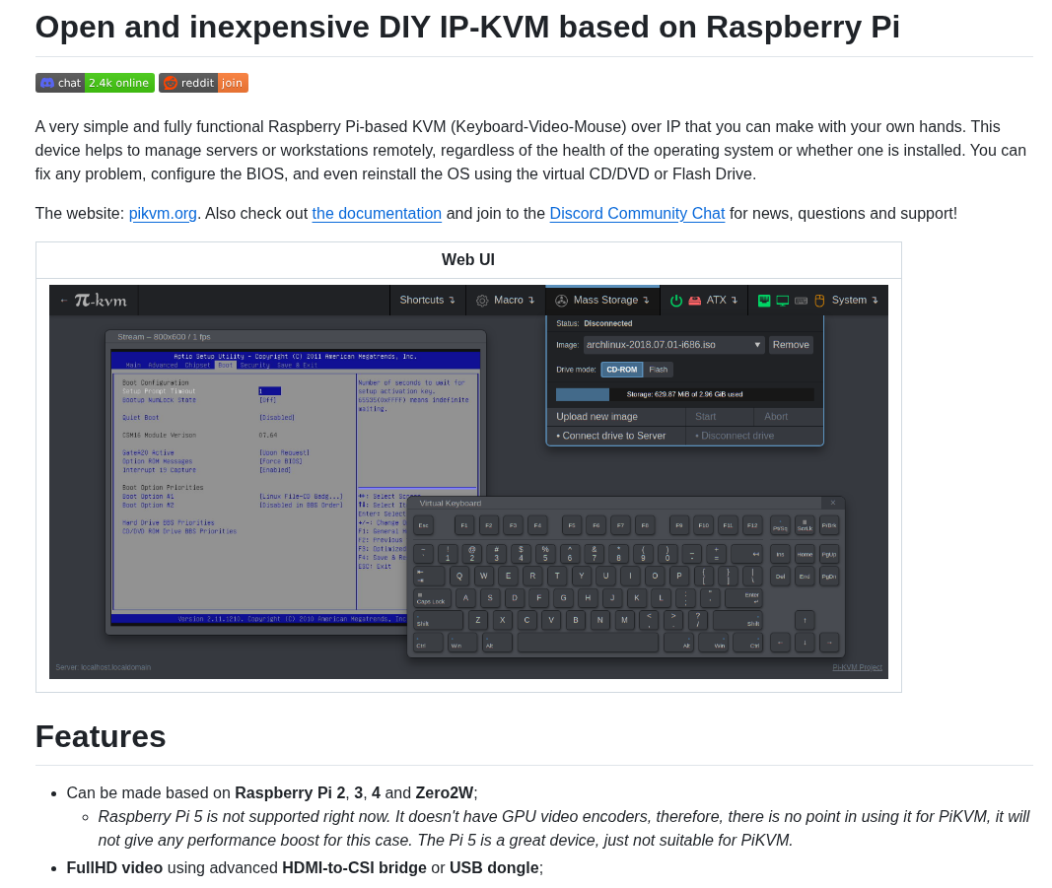Image resolution: width=1052 pixels, height=888 pixels.
Task: Open the pikvm.org website link
Action: (x=163, y=213)
